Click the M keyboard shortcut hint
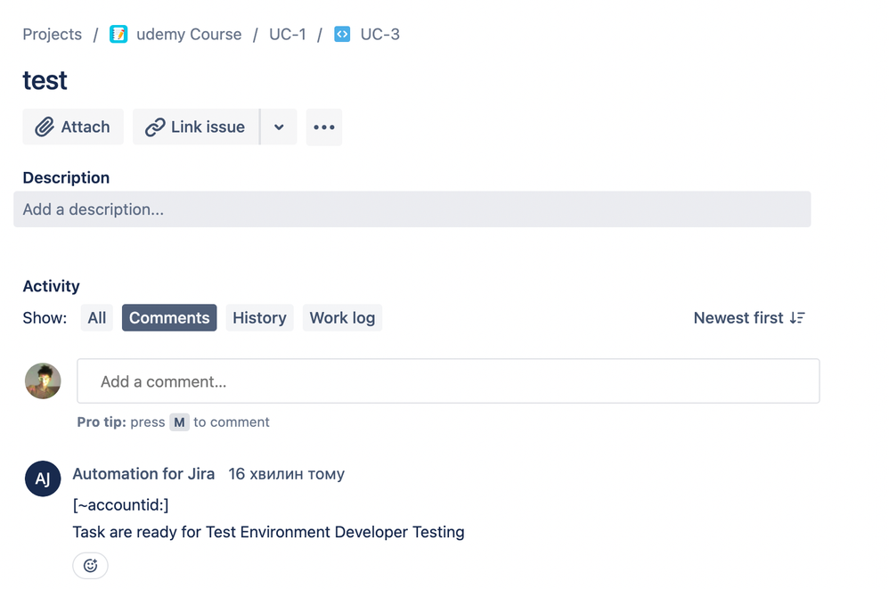889x589 pixels. point(179,421)
